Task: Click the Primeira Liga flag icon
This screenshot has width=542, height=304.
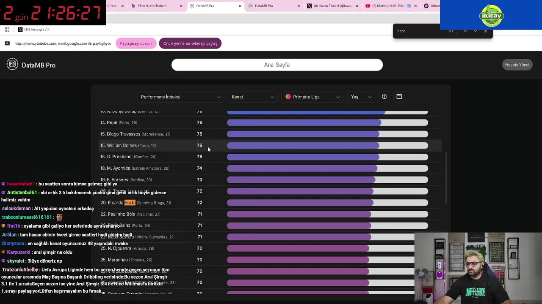Action: pos(288,97)
